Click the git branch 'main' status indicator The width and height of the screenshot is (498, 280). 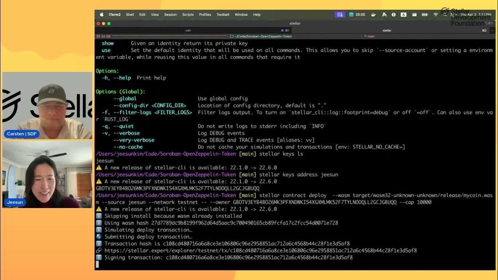coord(370,36)
